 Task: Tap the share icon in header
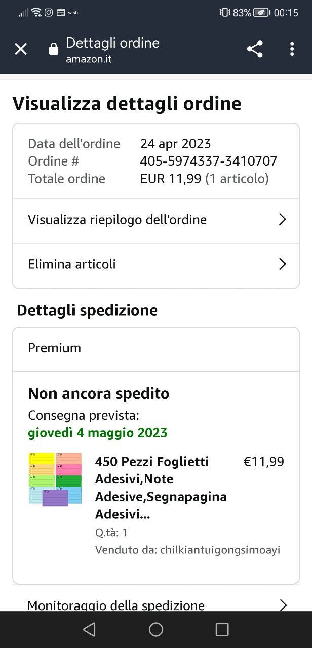click(x=255, y=49)
